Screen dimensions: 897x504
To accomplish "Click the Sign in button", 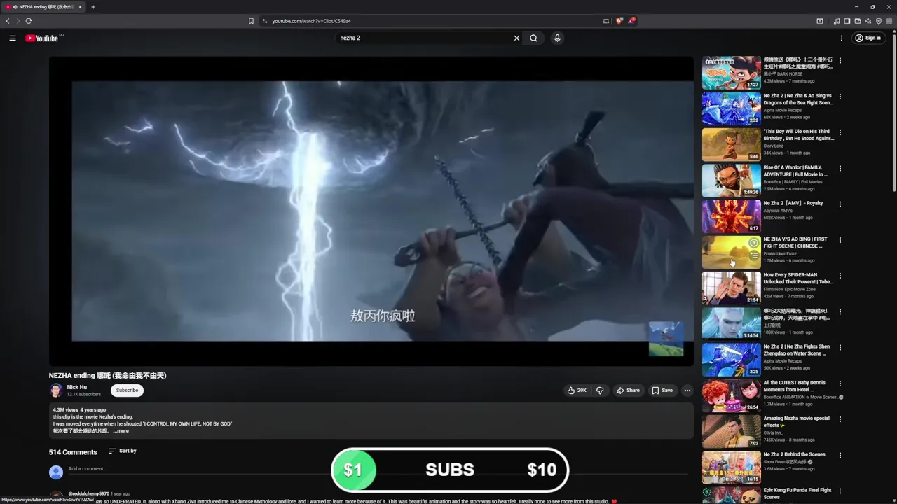I will [868, 38].
